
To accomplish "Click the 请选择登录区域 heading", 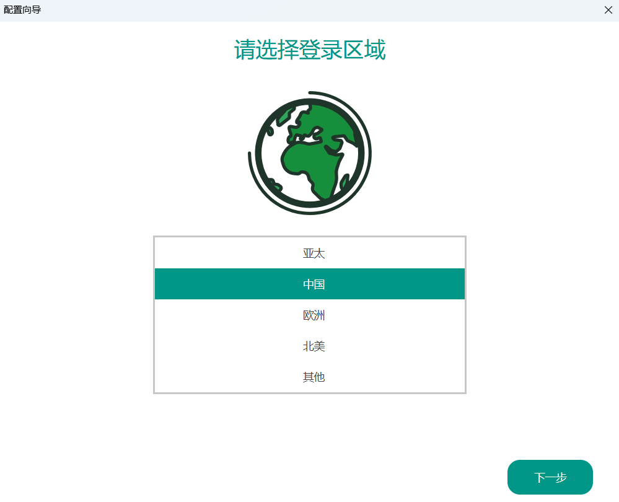I will pyautogui.click(x=310, y=50).
